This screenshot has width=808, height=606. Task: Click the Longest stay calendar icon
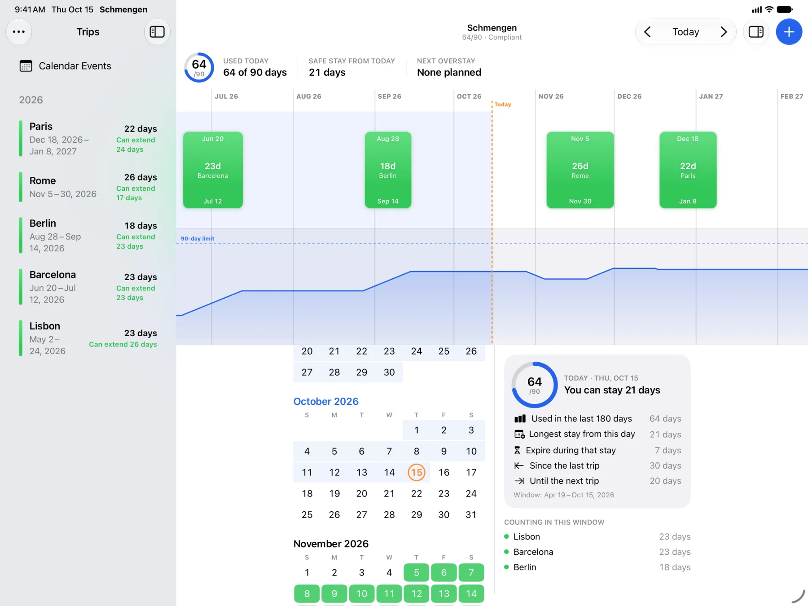click(519, 434)
